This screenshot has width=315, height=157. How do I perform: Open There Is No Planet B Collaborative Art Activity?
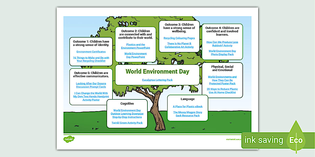click(179, 45)
